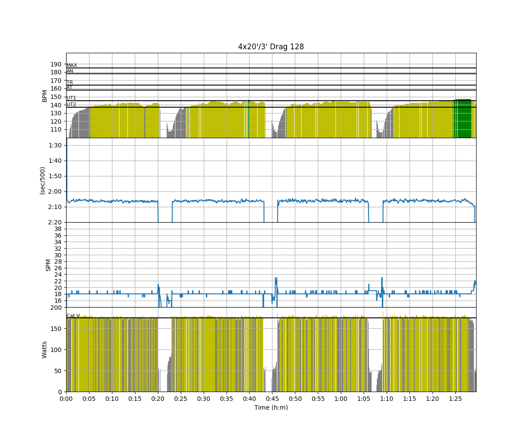
Task: Click the UT1 heart rate zone label
Action: tap(71, 98)
